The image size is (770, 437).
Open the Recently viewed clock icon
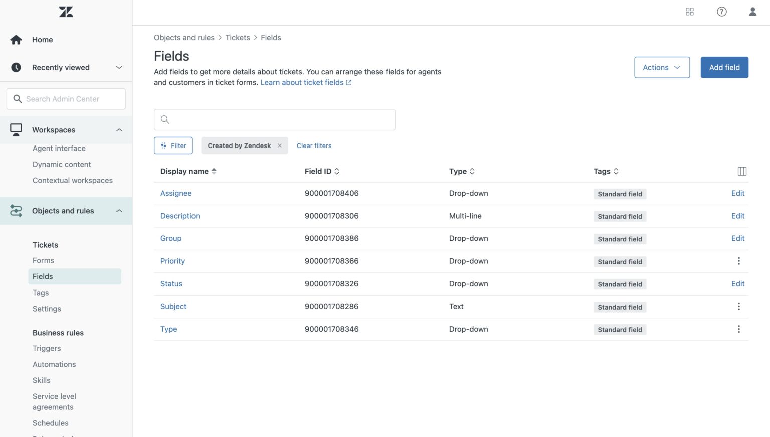click(16, 67)
